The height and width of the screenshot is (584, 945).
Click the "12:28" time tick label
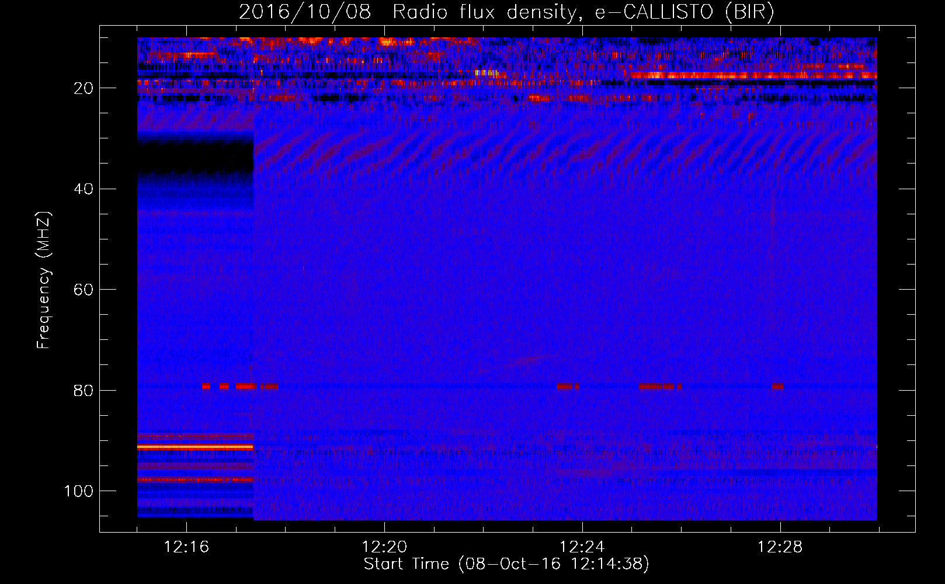(x=780, y=547)
